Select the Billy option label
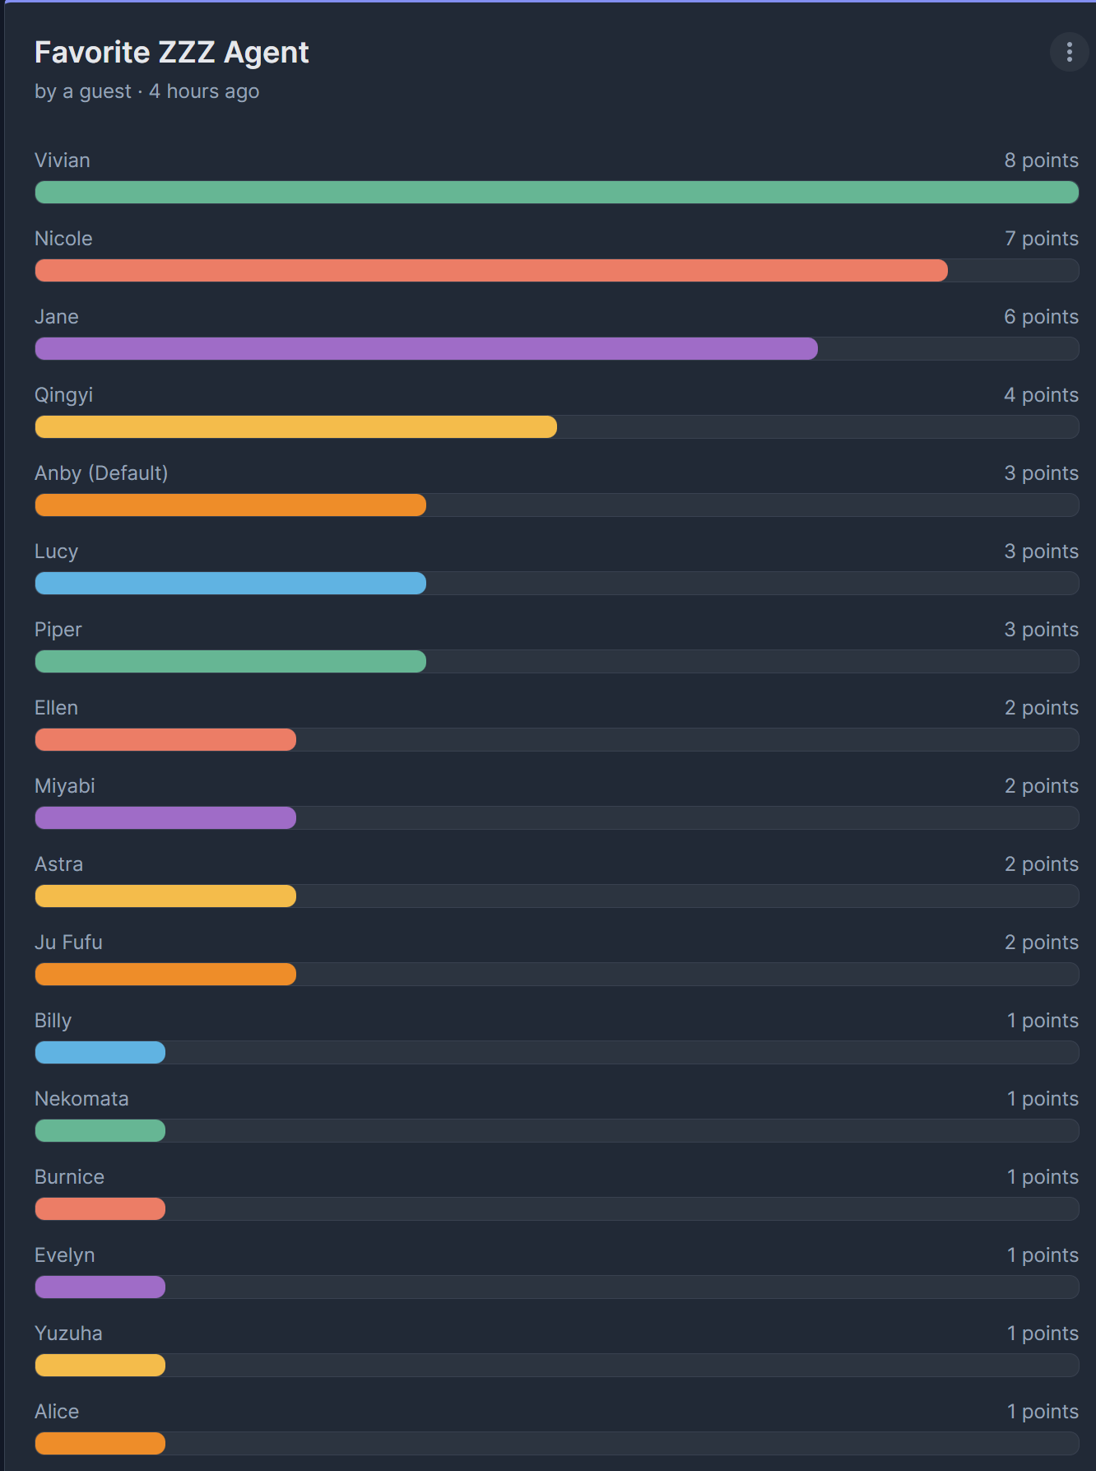Screen dimensions: 1096x1471 click(53, 1021)
